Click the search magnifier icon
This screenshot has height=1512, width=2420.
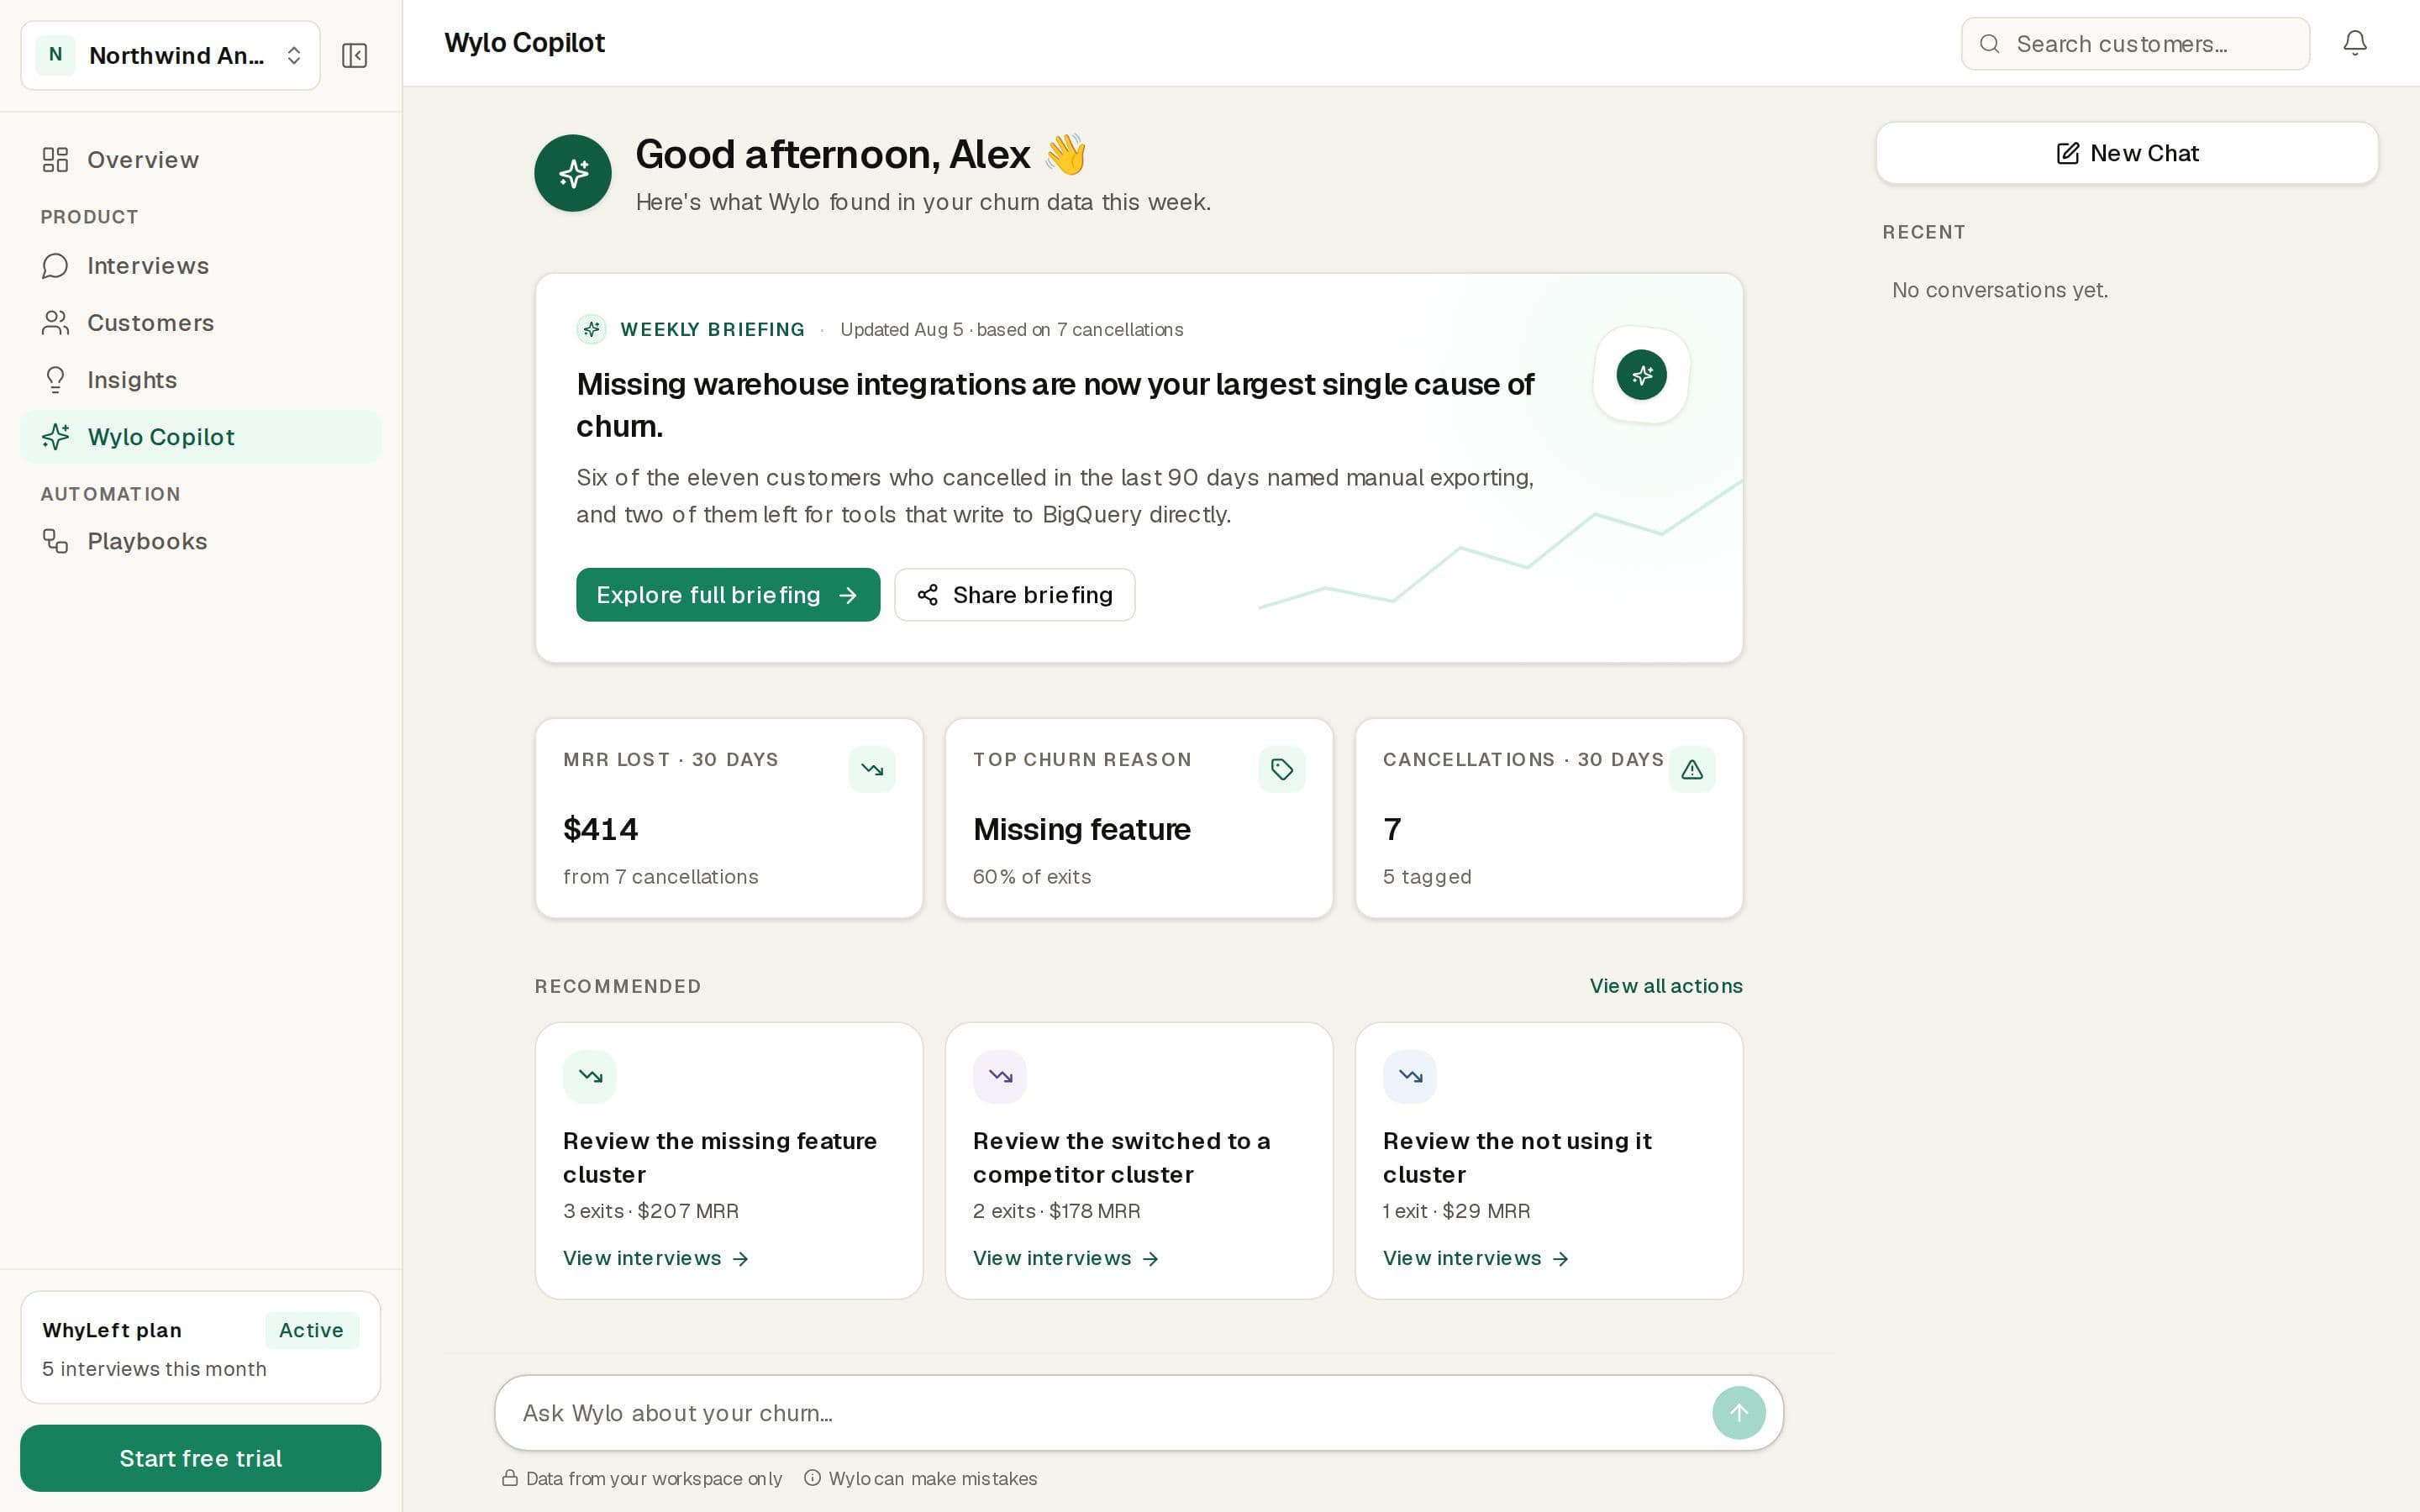click(x=1990, y=44)
